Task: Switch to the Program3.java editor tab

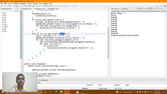Action: point(53,9)
